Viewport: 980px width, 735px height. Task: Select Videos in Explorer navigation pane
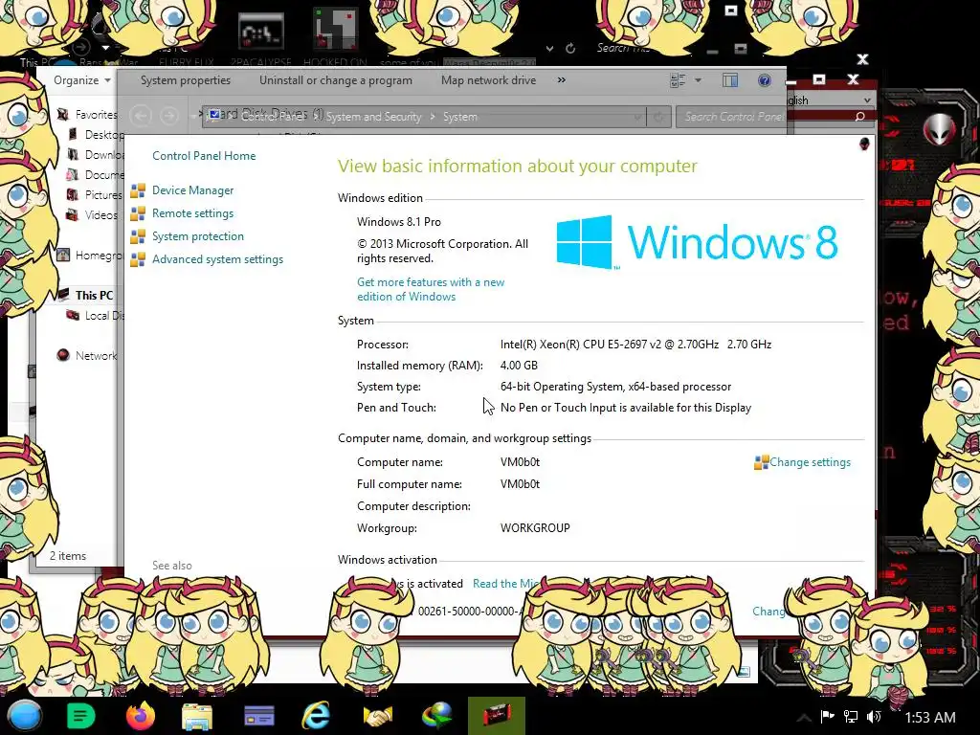click(x=100, y=215)
